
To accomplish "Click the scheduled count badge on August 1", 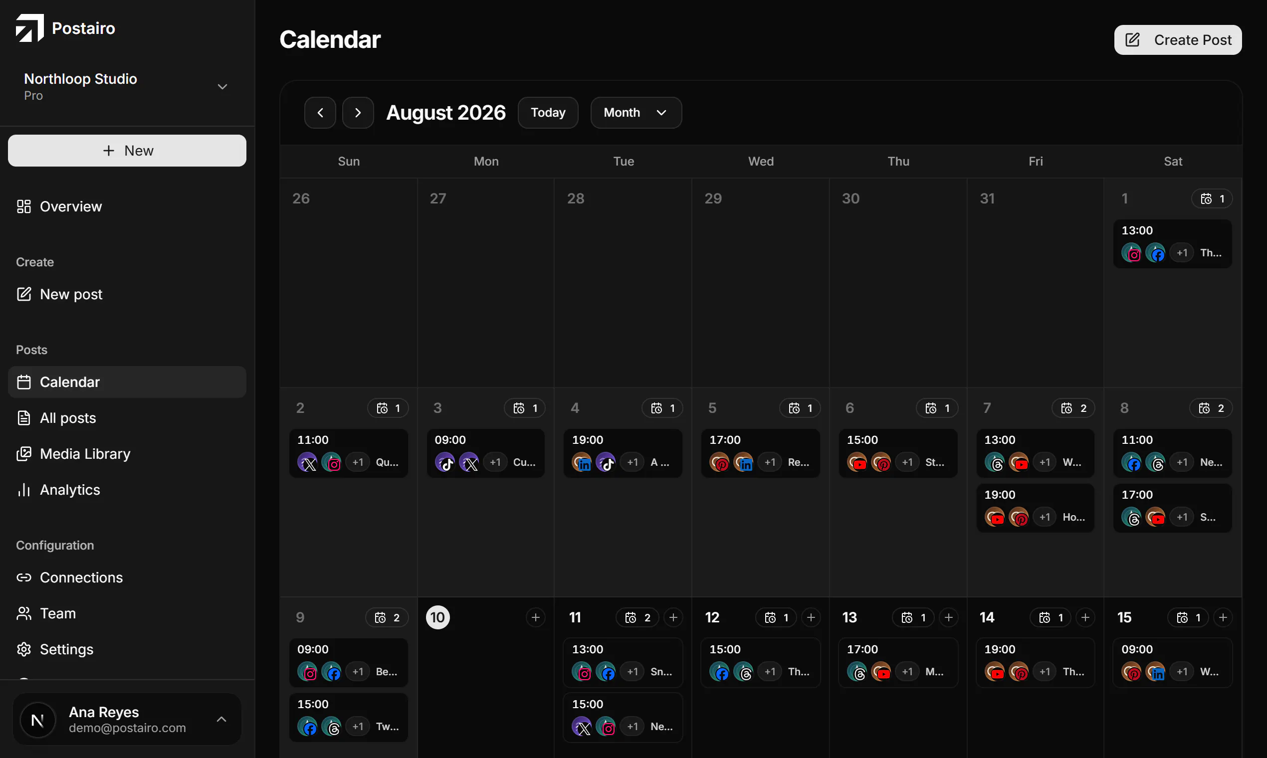I will coord(1212,198).
